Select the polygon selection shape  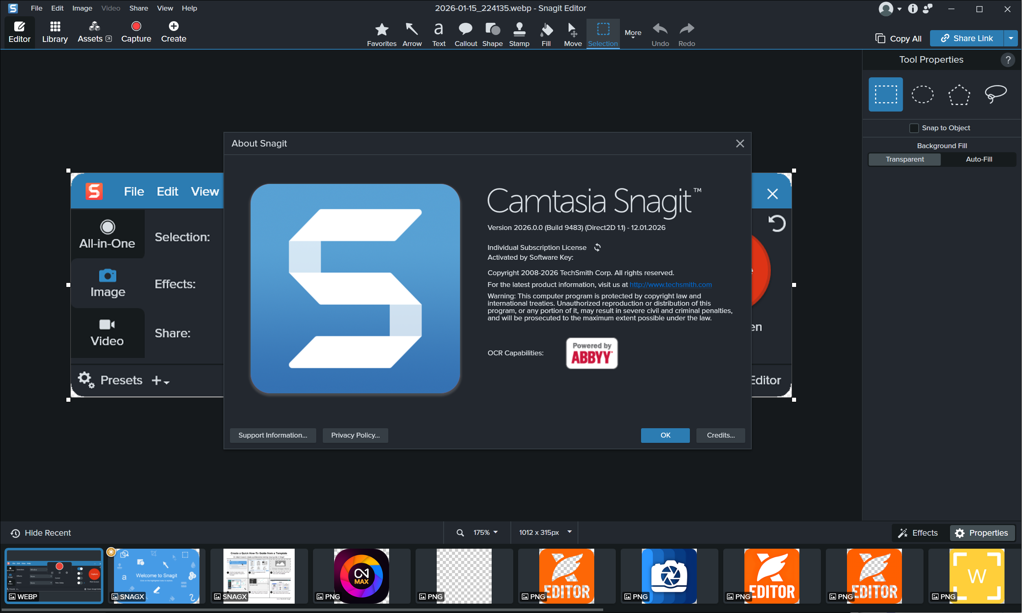click(x=959, y=94)
